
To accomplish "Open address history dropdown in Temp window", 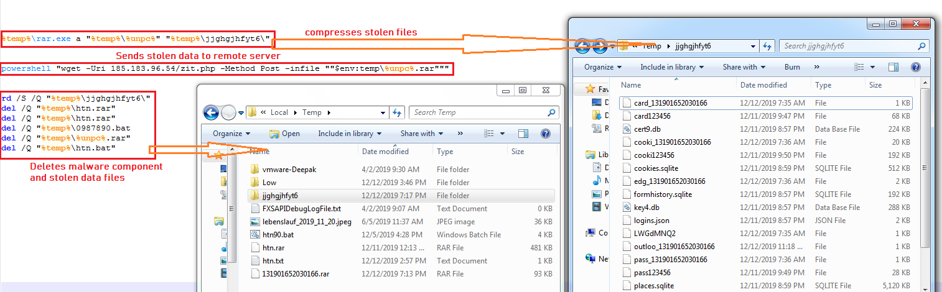I will (383, 112).
